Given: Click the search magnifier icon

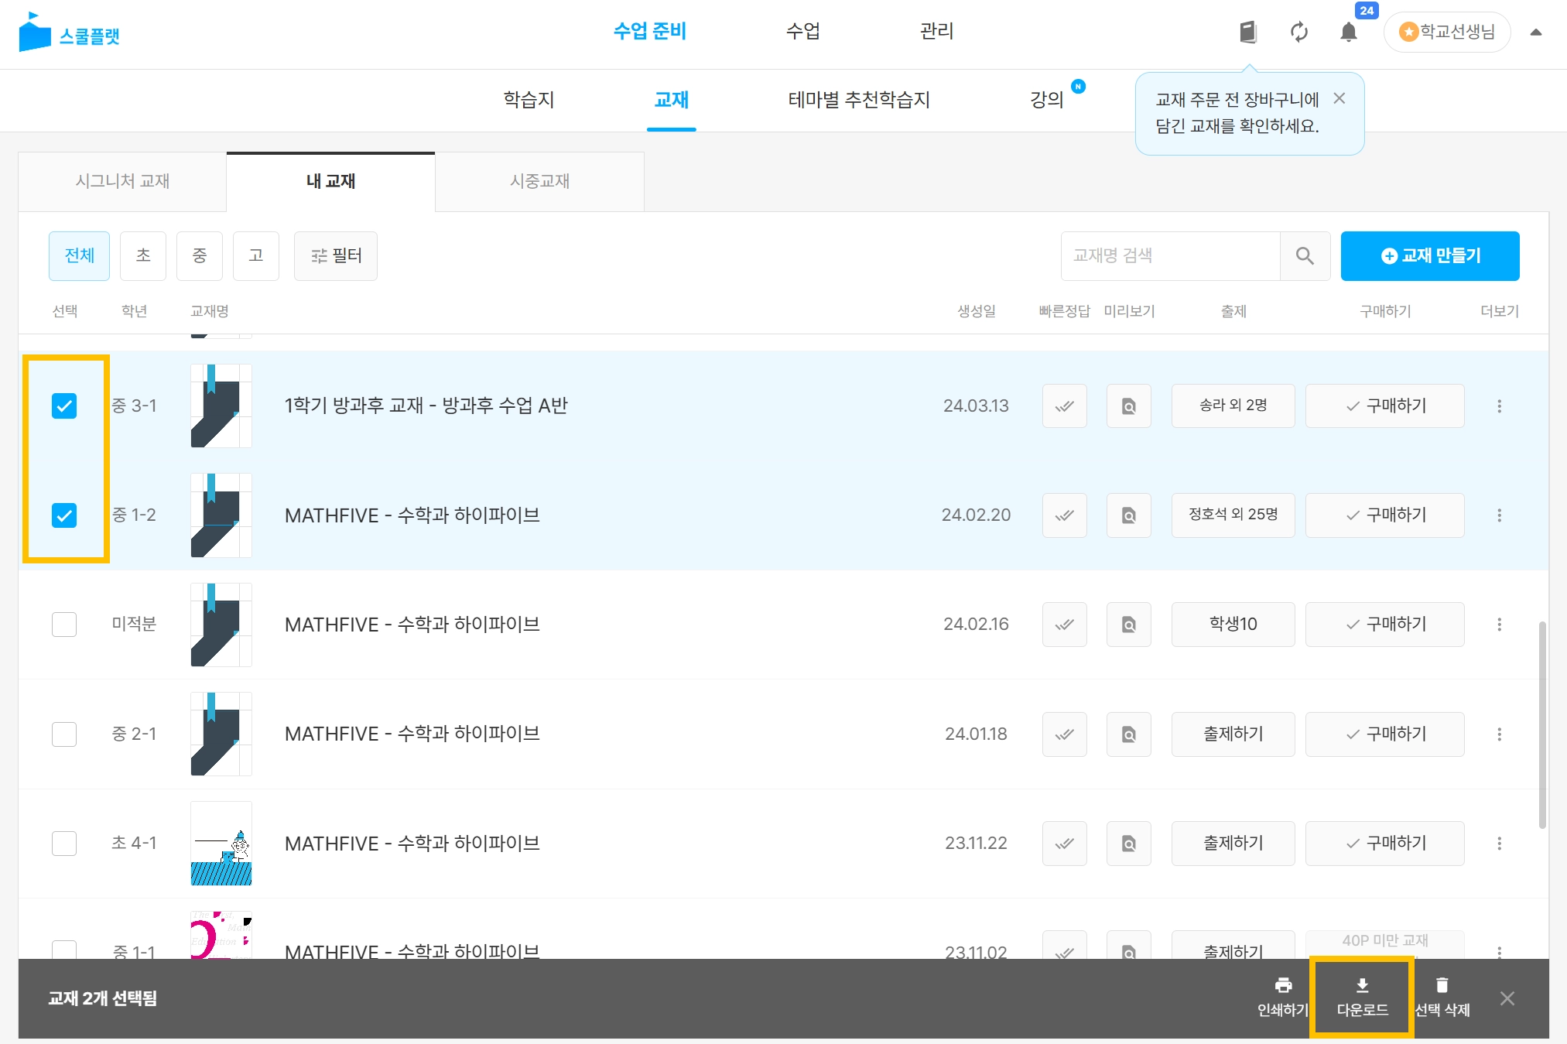Looking at the screenshot, I should (x=1305, y=256).
